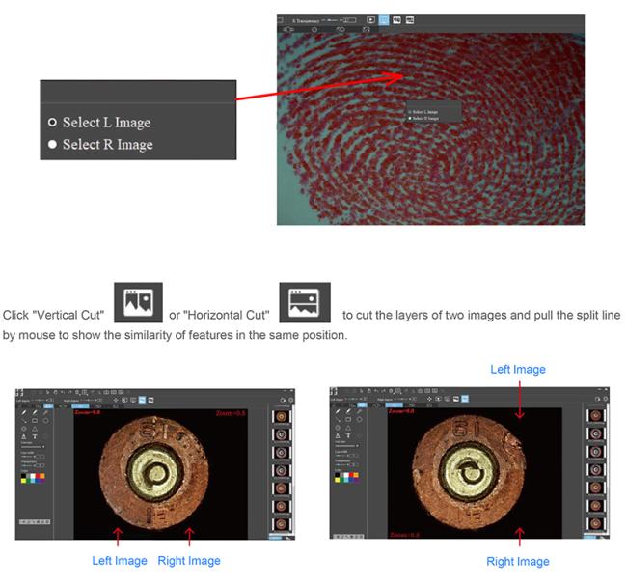The width and height of the screenshot is (627, 586).
Task: Adjust the Transparency slider above the fingerprint
Action: tap(331, 19)
